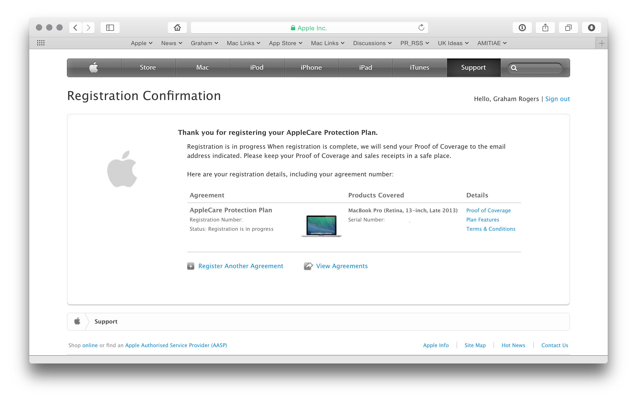Click the View Agreements link
The image size is (637, 404).
tap(342, 266)
